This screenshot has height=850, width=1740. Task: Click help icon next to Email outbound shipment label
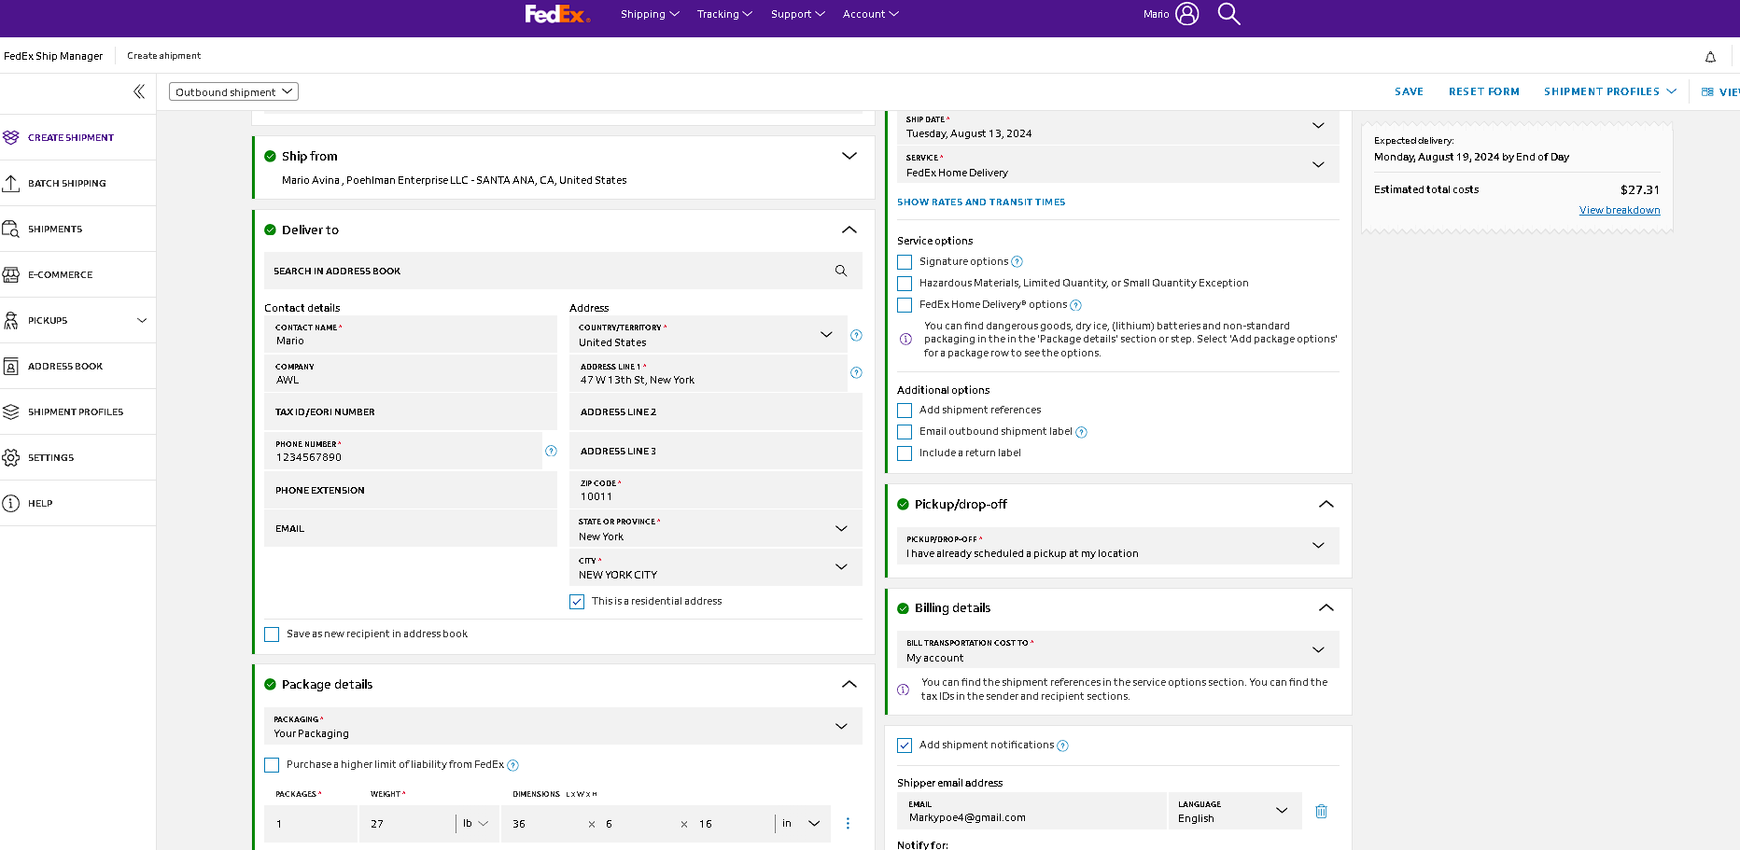point(1081,432)
